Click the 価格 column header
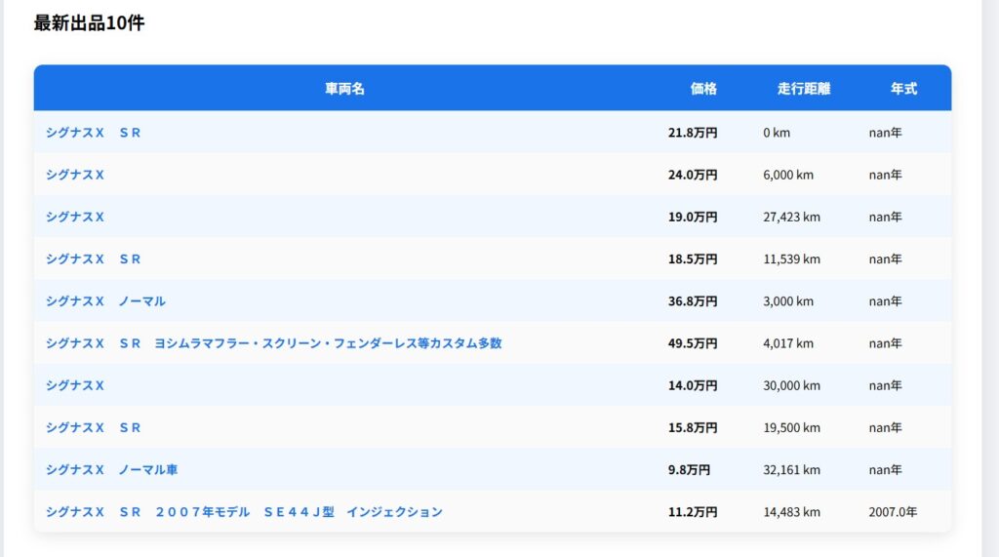This screenshot has height=557, width=999. click(703, 89)
